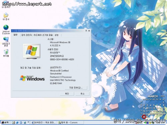Screen dimensions: 167x125
Task: Open the 네트워크 환경 desktop icon
Action: click(6, 42)
